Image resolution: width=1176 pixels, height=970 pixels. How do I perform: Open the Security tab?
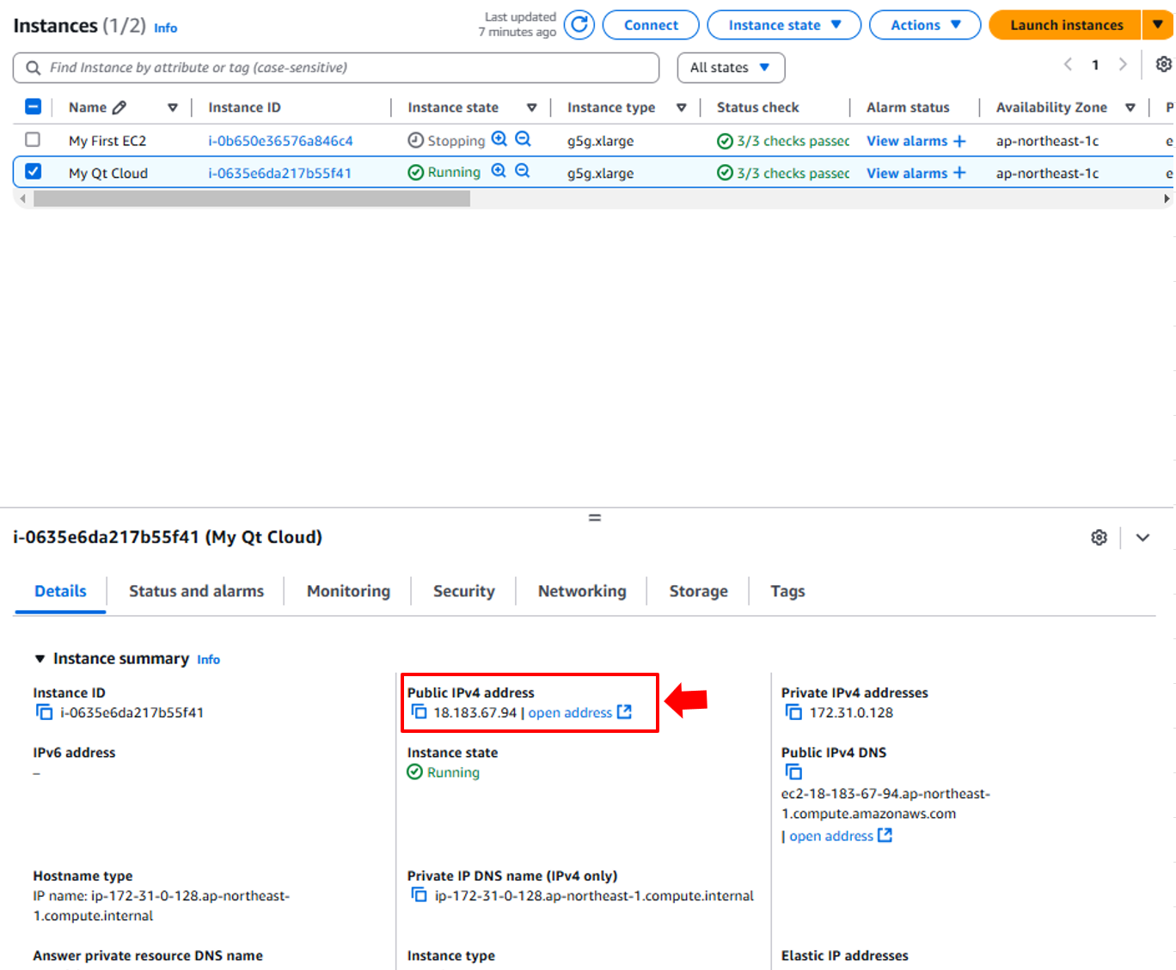point(463,591)
